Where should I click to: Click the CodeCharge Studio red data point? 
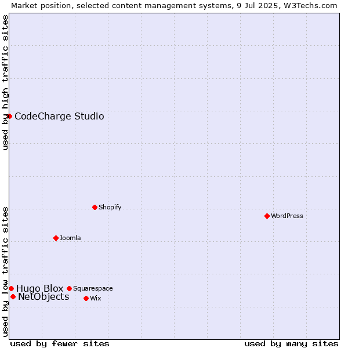click(9, 116)
